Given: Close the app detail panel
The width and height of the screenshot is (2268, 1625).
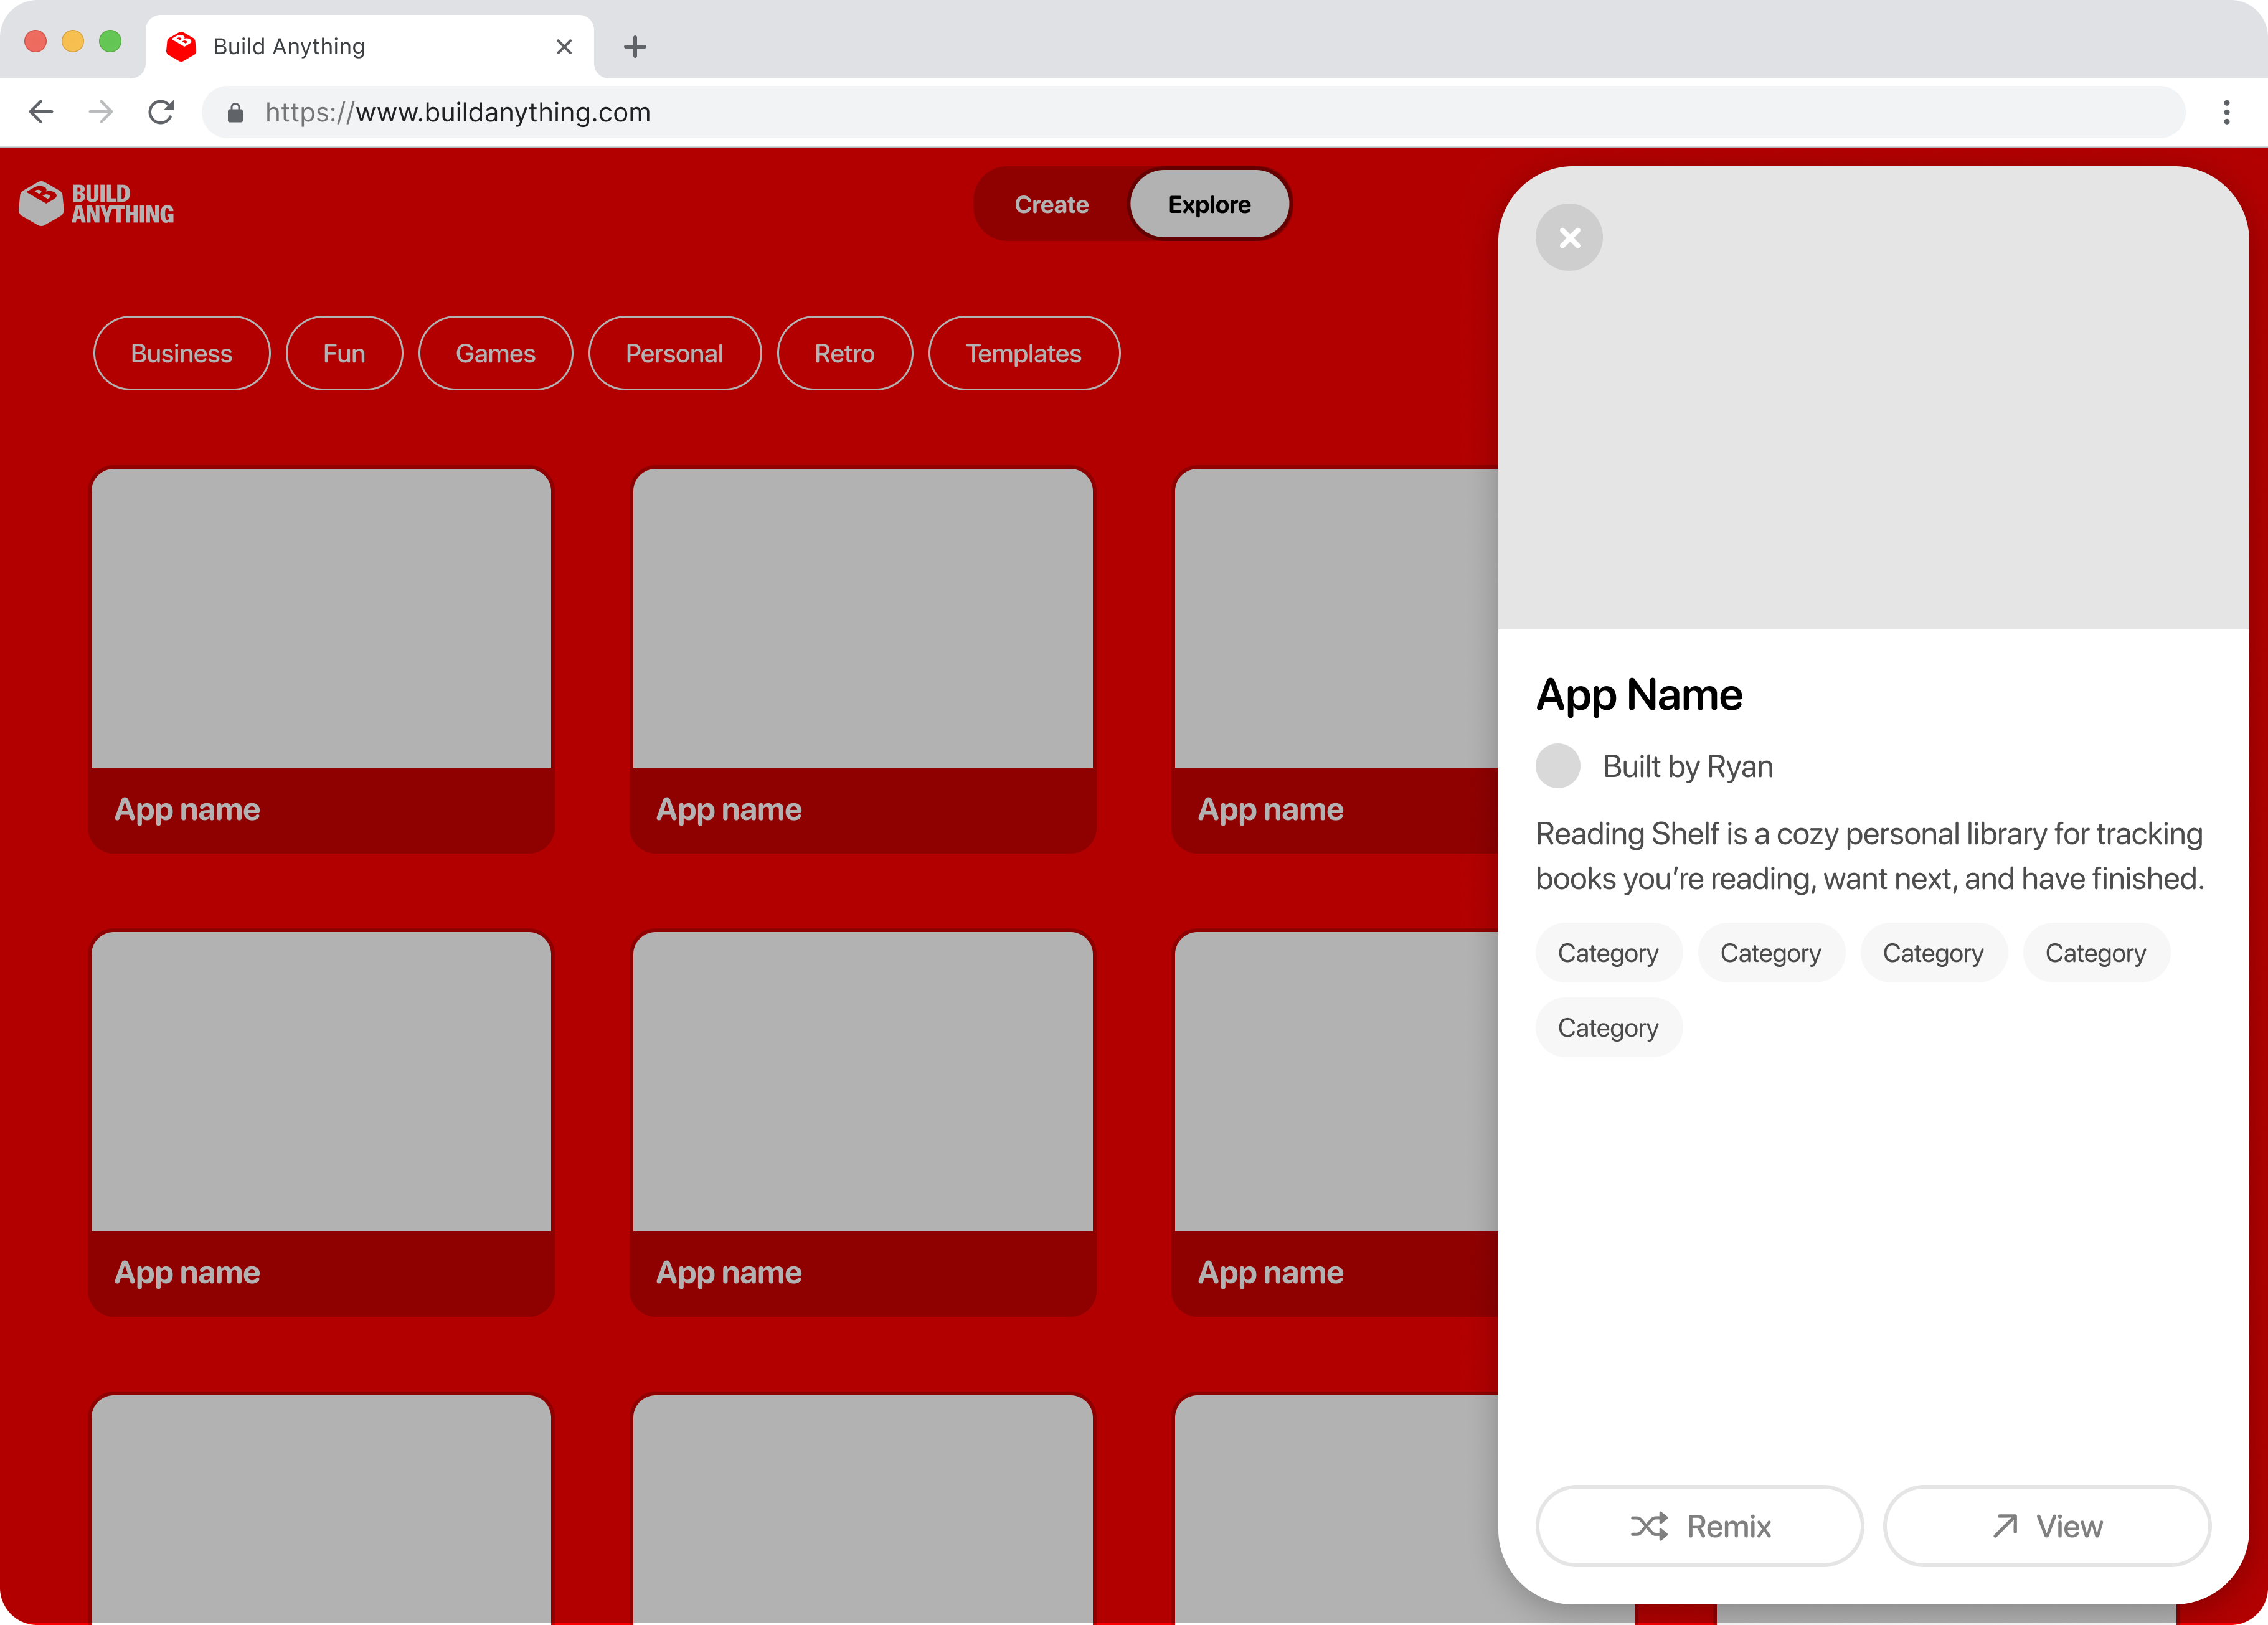Looking at the screenshot, I should coord(1569,238).
